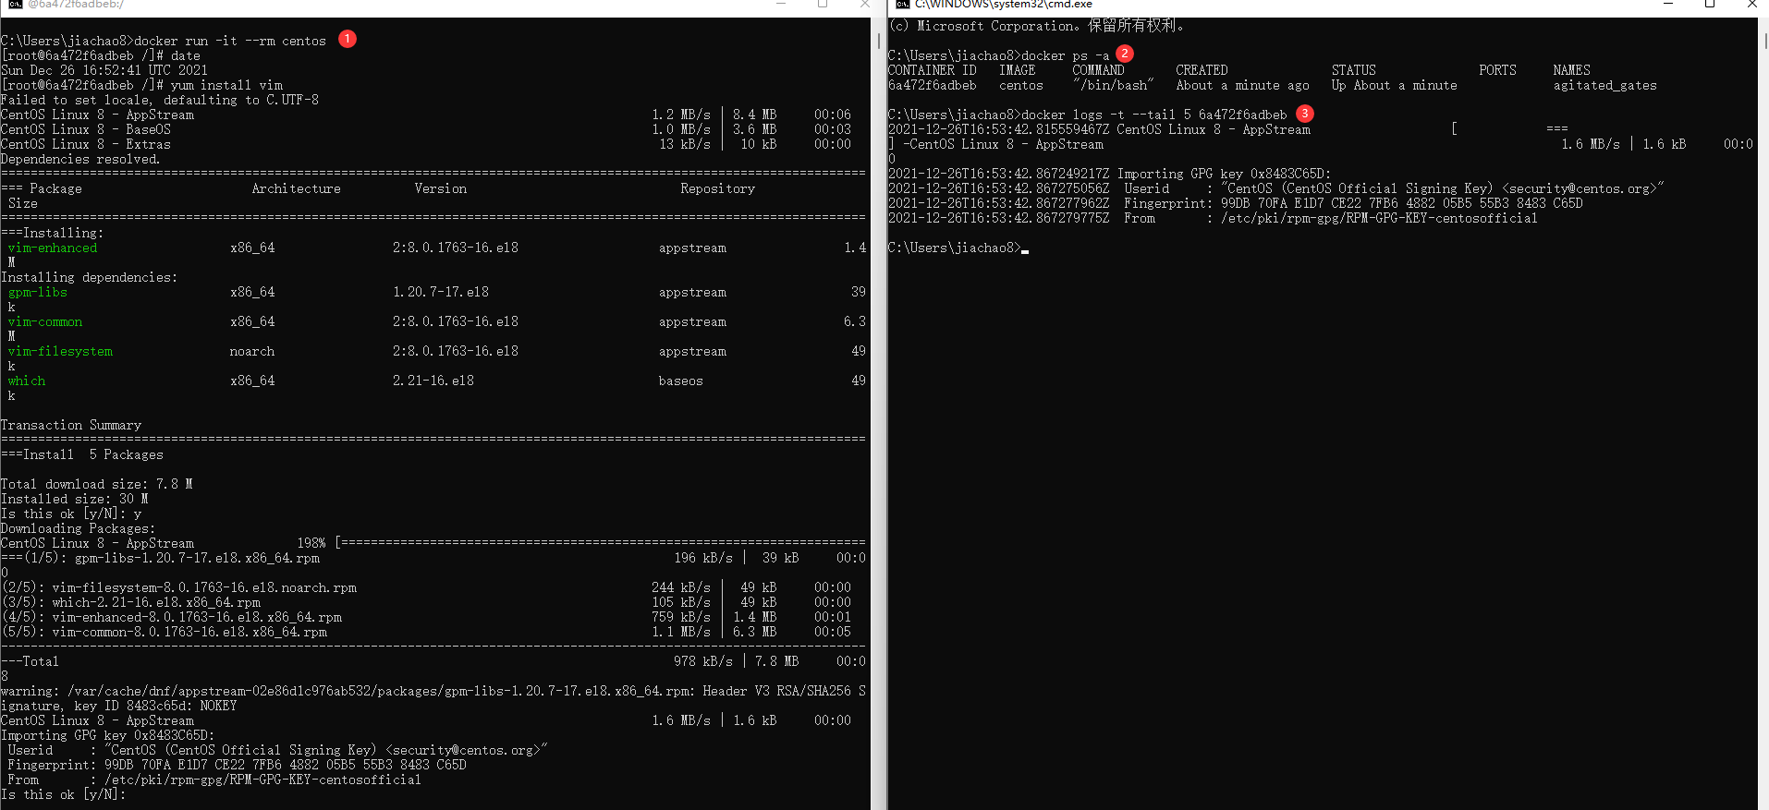
Task: Click the 'CONTAINER ID' column header
Action: [x=933, y=70]
